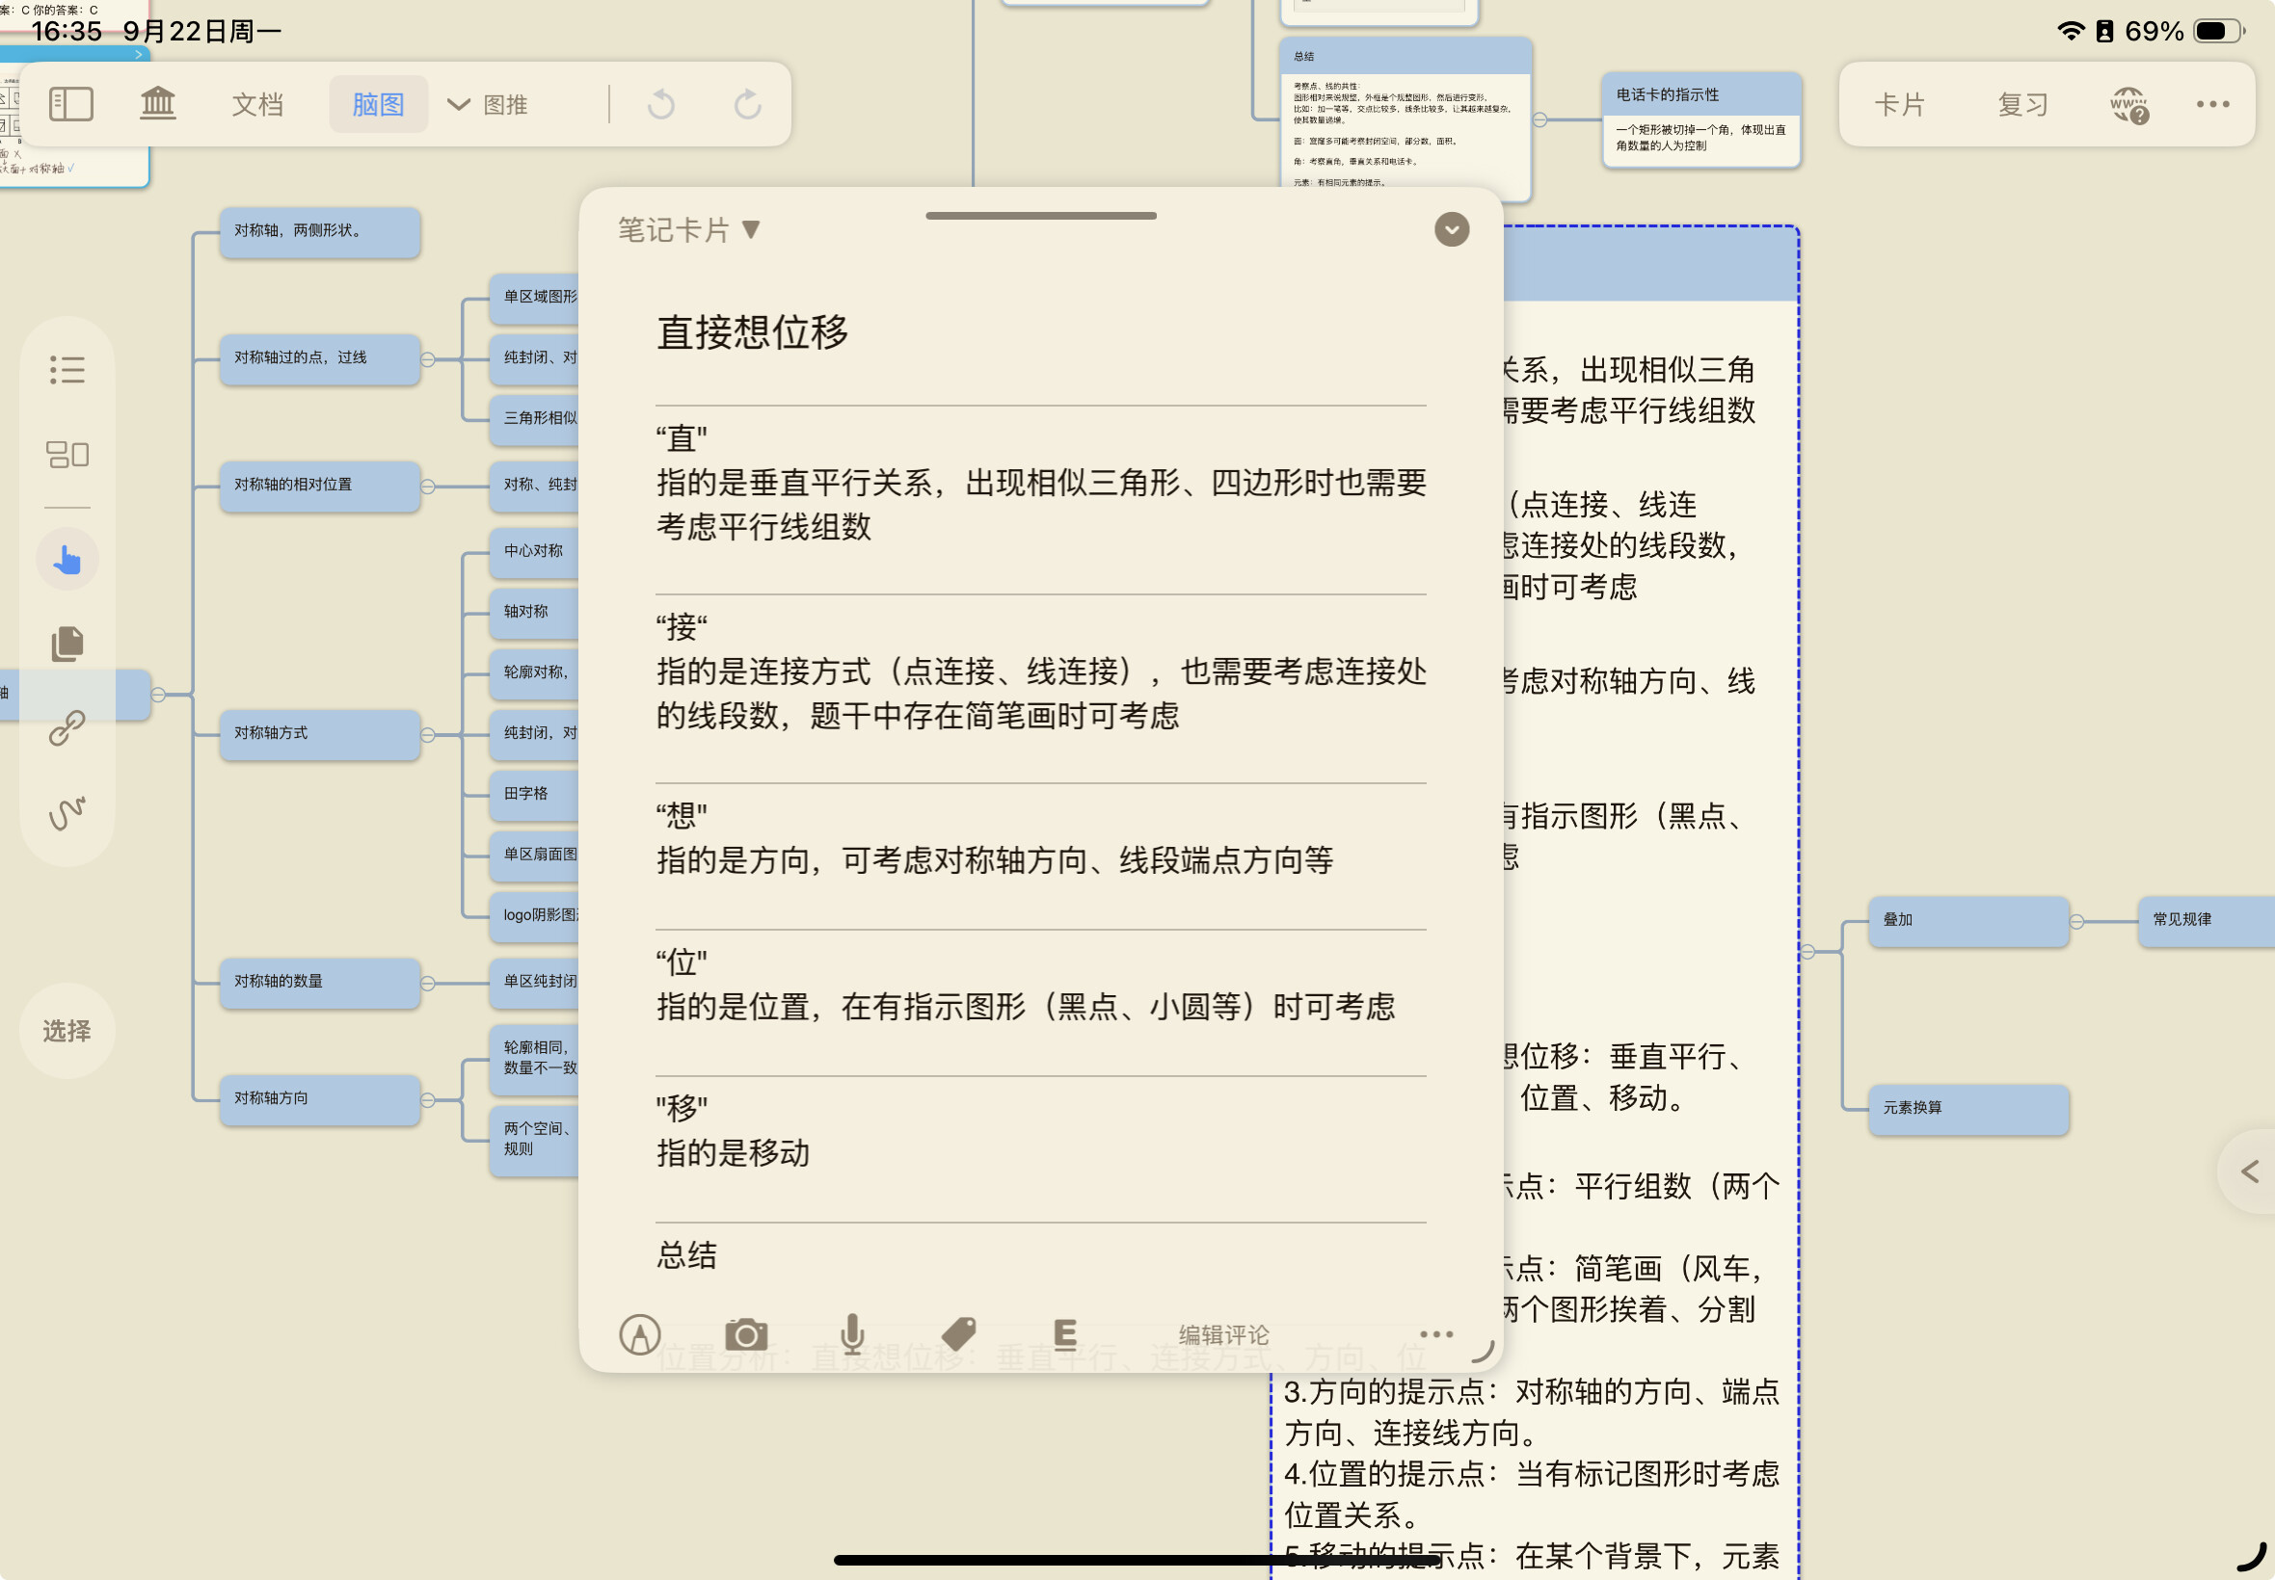Collapse the 对称轴方式 node branch
This screenshot has height=1580, width=2275.
428,735
